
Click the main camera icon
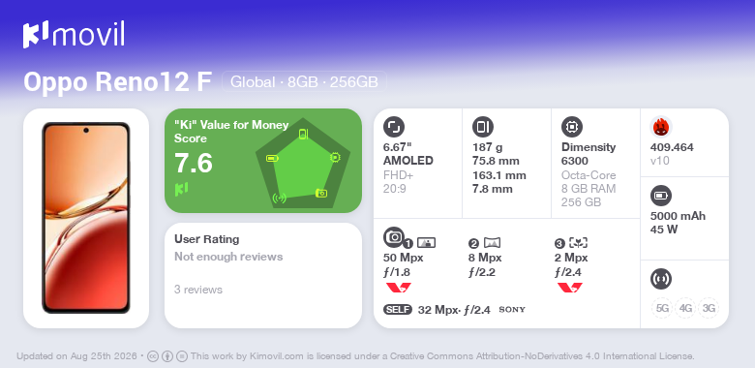(x=394, y=236)
